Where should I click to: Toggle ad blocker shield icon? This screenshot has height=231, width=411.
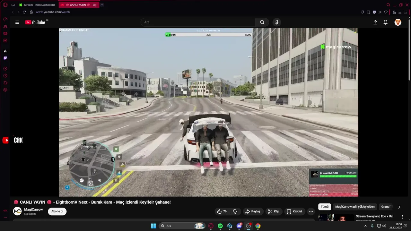[374, 12]
